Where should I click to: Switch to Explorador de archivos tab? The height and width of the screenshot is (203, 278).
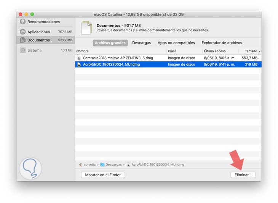[x=222, y=43]
